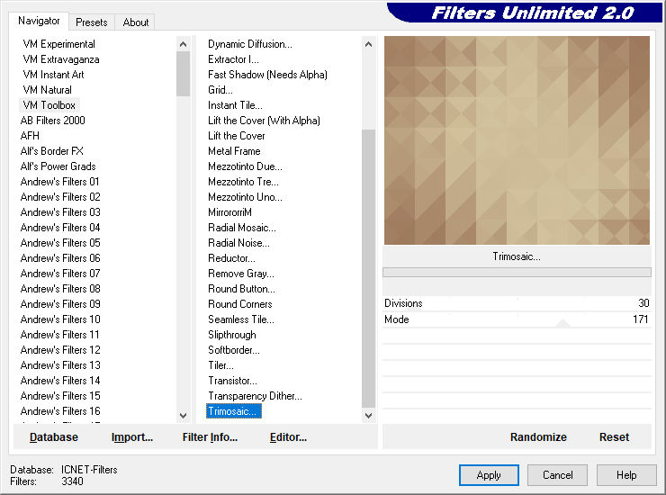Choose the Softborder... filter

pos(234,350)
